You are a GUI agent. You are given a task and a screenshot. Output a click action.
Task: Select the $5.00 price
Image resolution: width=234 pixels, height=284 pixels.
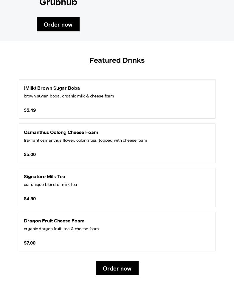(x=30, y=155)
